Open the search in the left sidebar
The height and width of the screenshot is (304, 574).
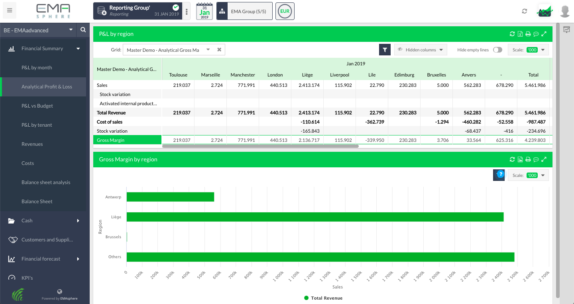pyautogui.click(x=83, y=30)
